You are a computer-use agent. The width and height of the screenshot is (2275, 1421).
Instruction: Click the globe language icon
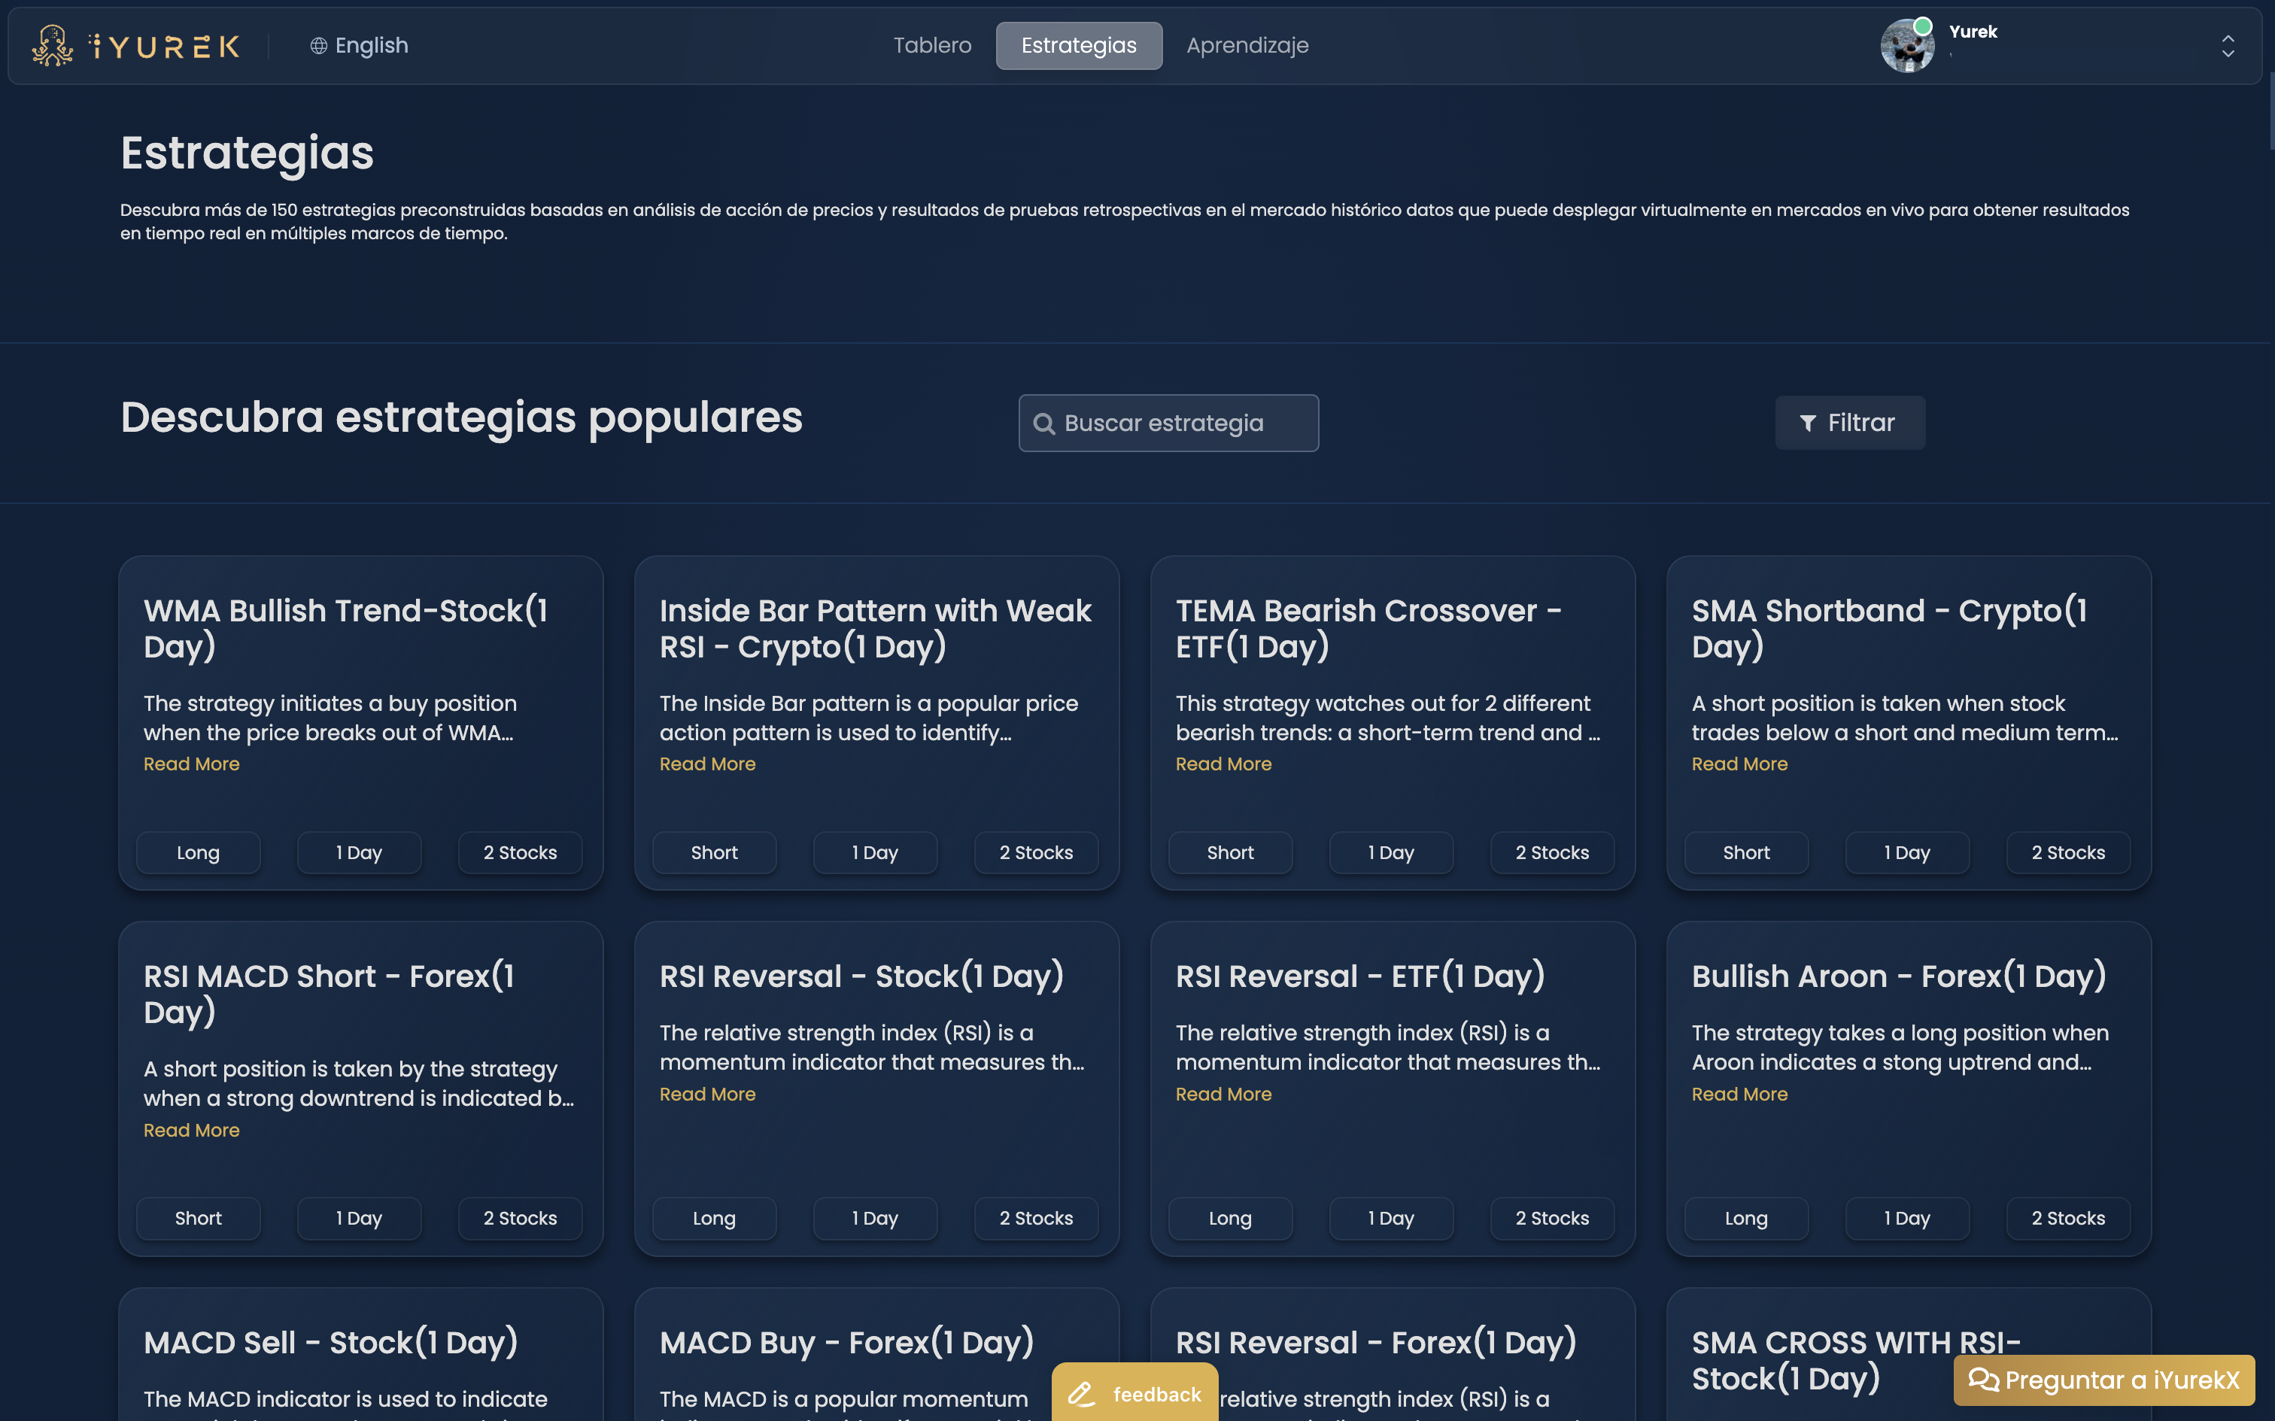coord(318,45)
